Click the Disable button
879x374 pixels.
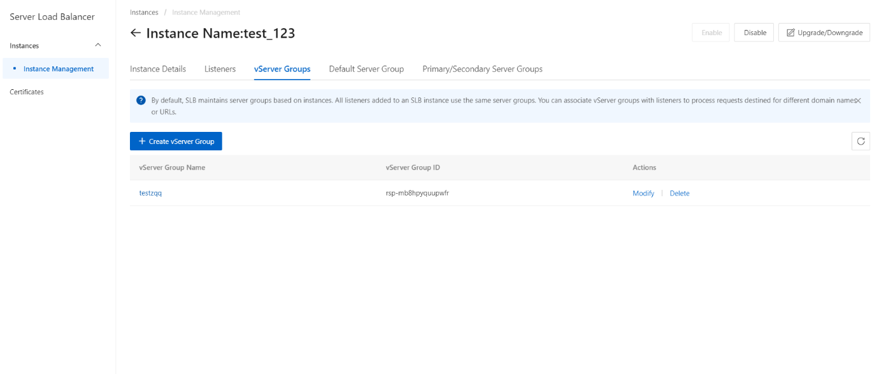755,32
